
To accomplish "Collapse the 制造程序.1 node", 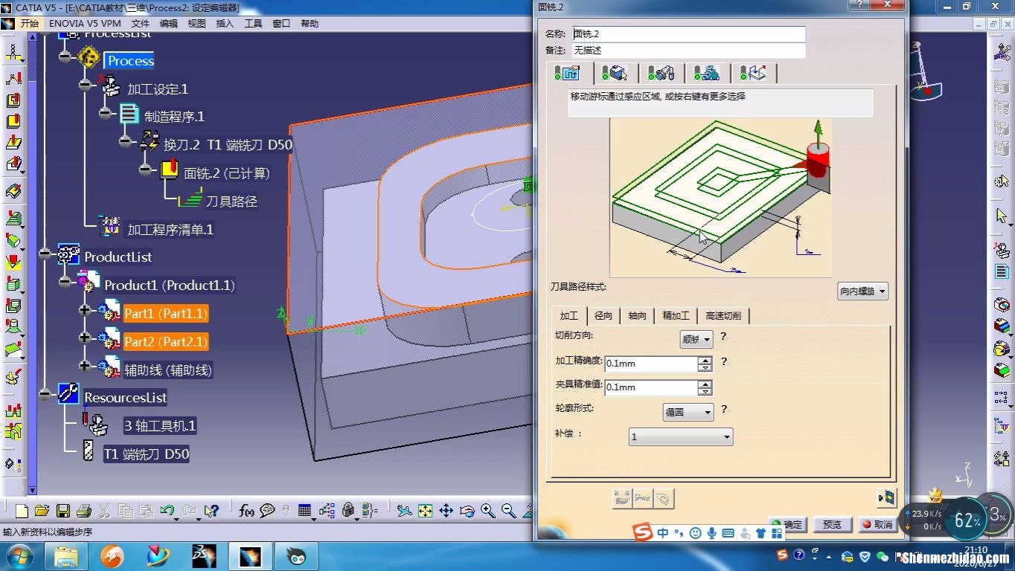I will 106,113.
